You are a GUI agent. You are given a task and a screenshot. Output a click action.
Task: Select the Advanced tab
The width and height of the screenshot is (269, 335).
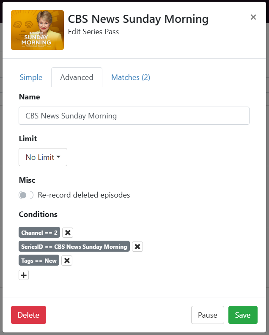pyautogui.click(x=77, y=77)
